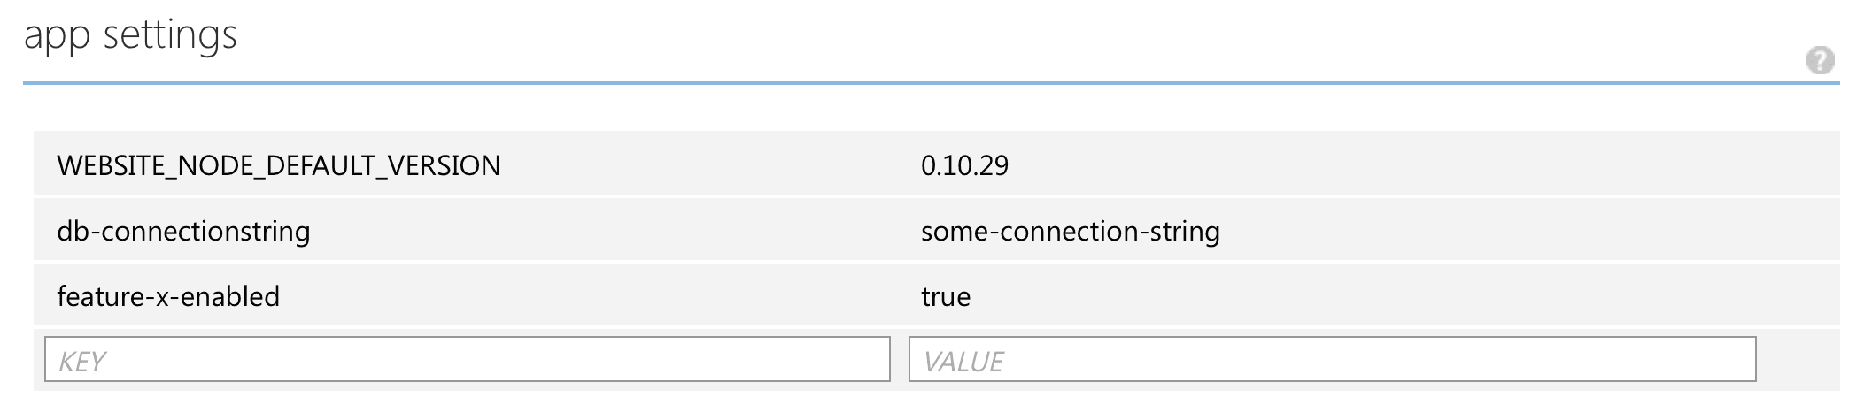
Task: Click empty space between feature-x-enabled and true
Action: point(602,294)
